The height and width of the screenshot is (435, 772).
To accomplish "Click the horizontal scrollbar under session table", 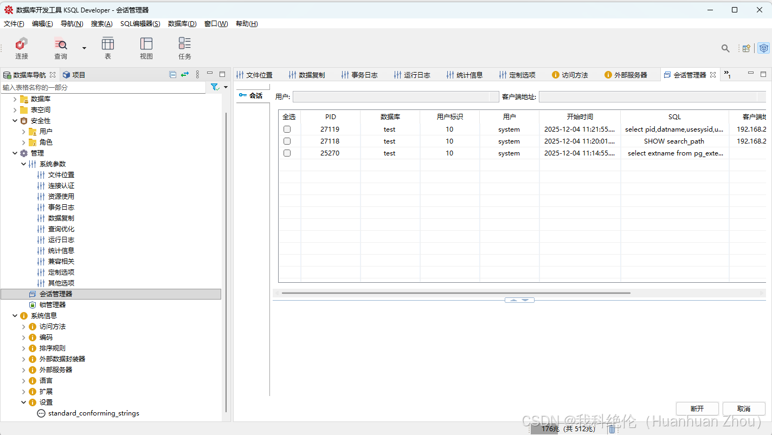I will coord(455,293).
